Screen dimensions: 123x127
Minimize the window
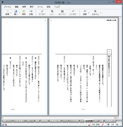(109, 2)
